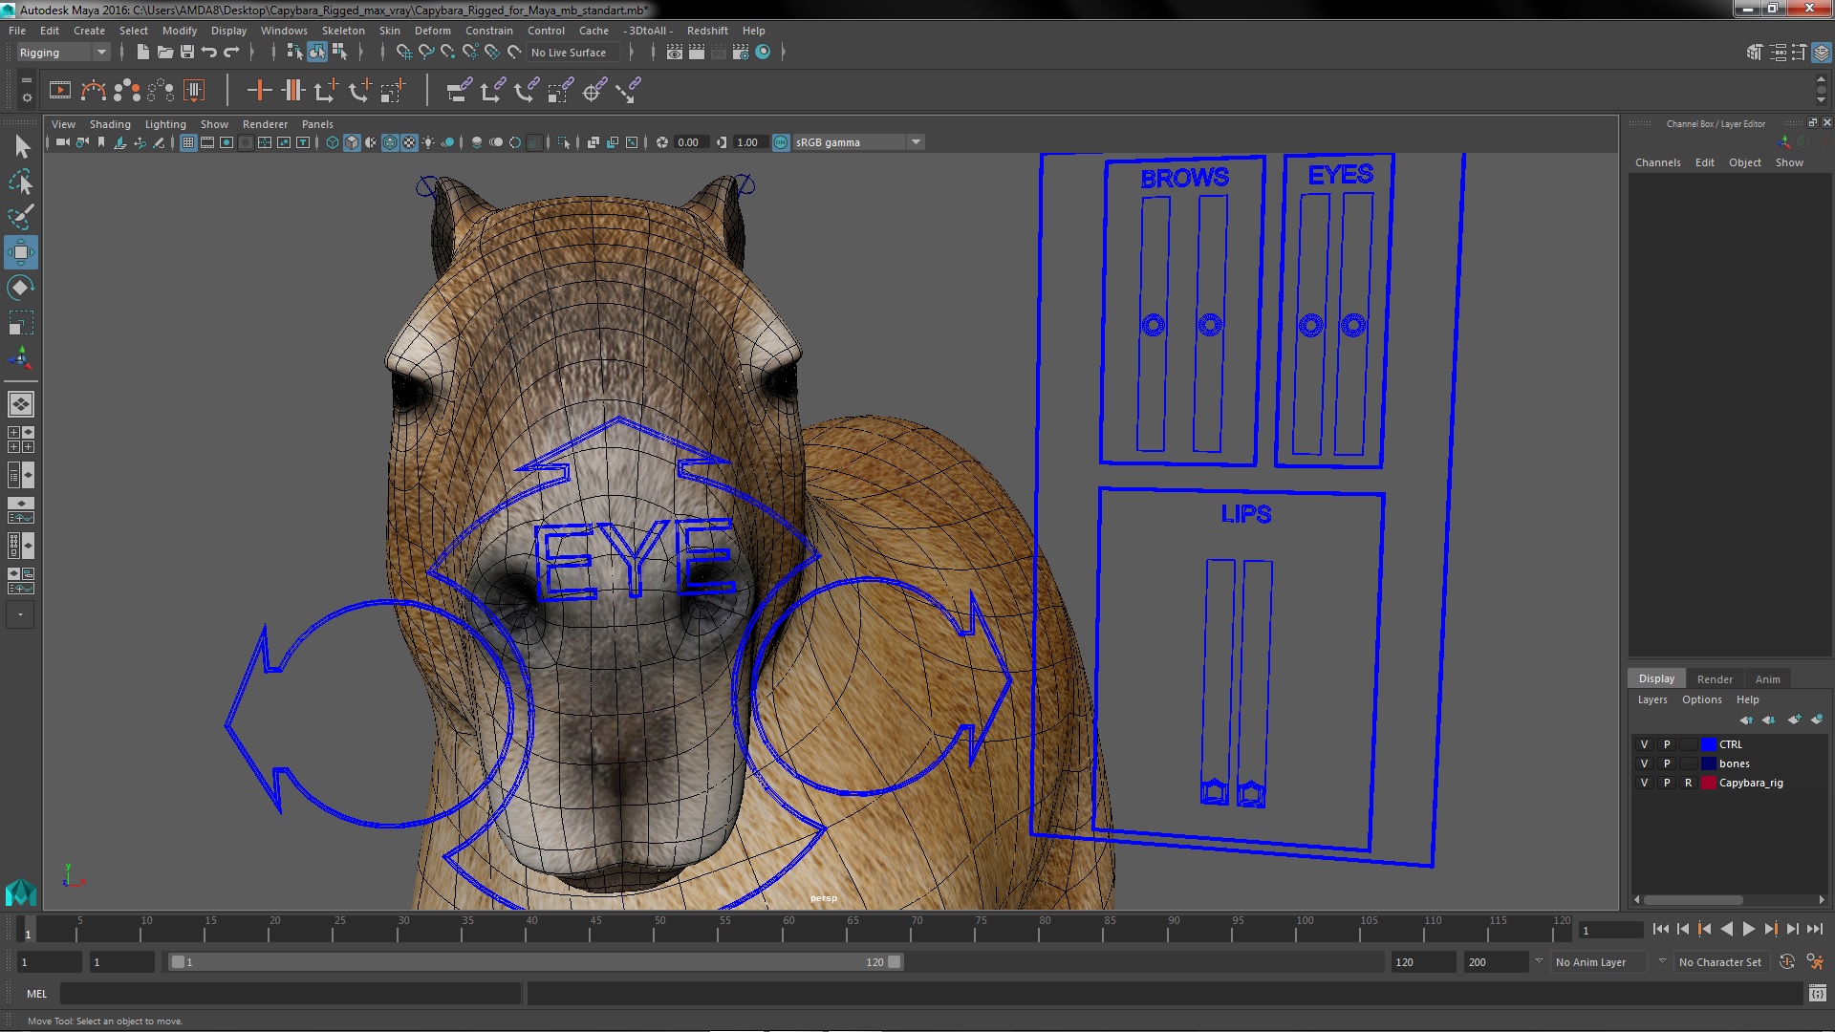Open the Layers menu in Layer Editor

pos(1651,699)
